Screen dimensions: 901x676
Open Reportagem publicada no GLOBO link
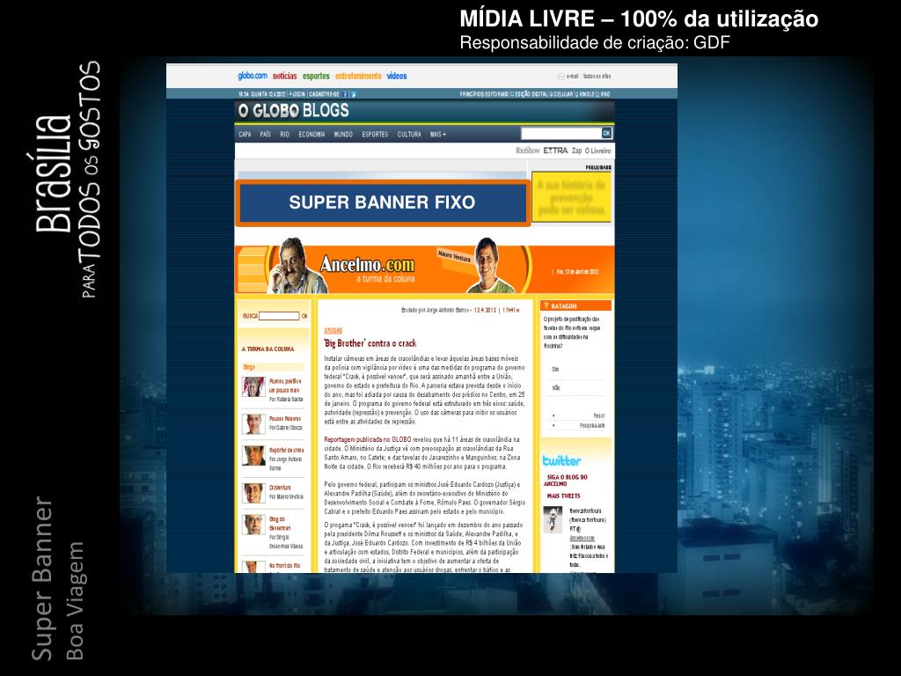(368, 439)
